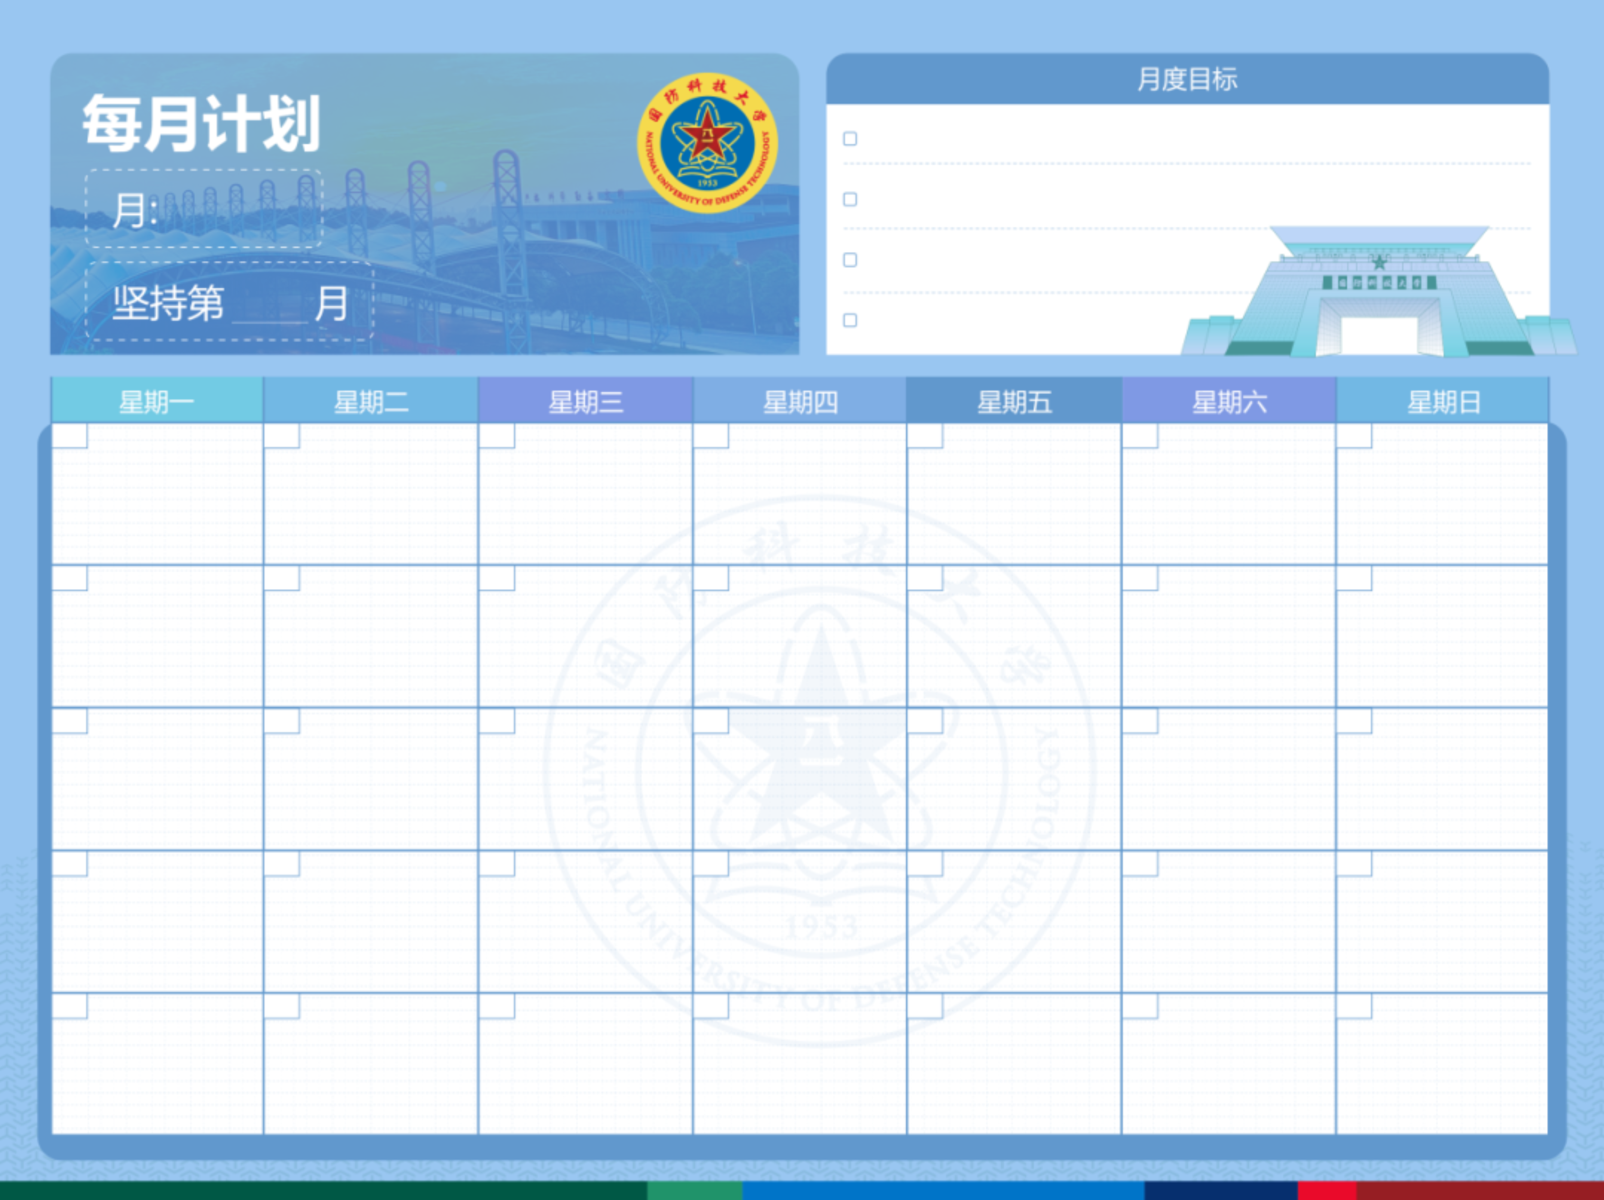This screenshot has height=1200, width=1604.
Task: Select the 星期一 column header
Action: 157,401
